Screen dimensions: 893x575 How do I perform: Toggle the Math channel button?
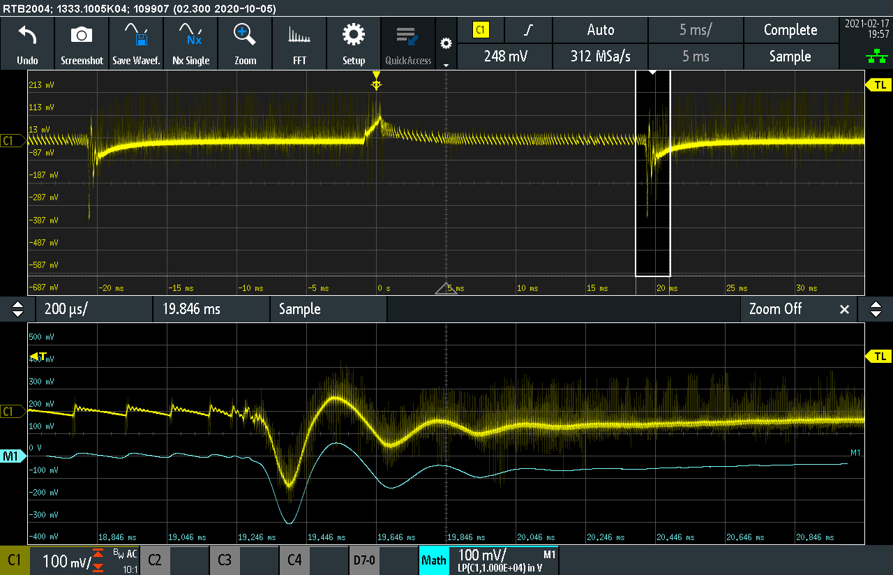pyautogui.click(x=434, y=560)
